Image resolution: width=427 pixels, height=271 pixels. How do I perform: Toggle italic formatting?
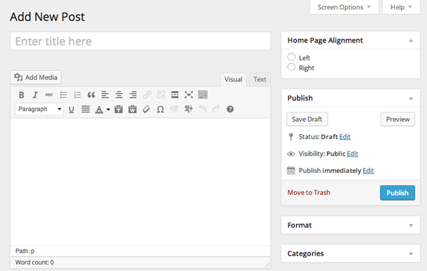point(35,95)
